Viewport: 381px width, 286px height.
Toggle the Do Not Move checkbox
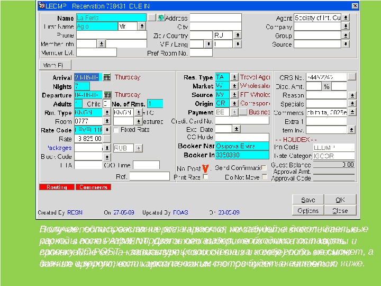click(265, 177)
